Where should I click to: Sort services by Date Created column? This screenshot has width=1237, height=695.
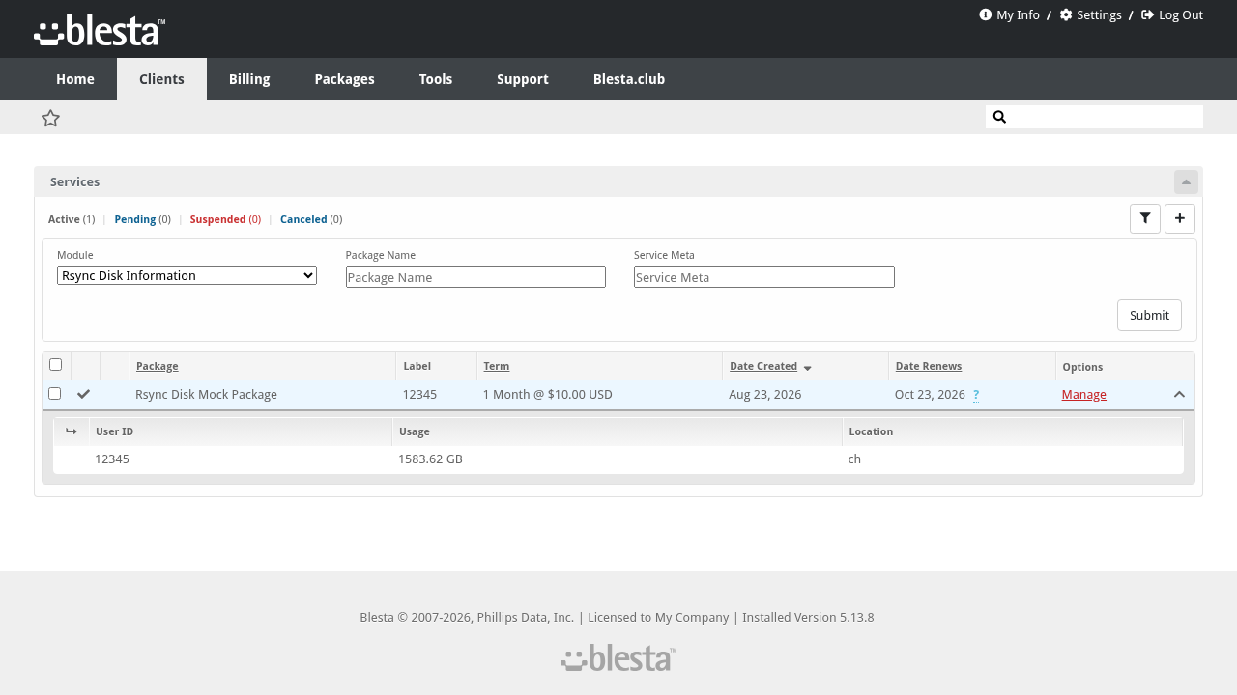(763, 367)
